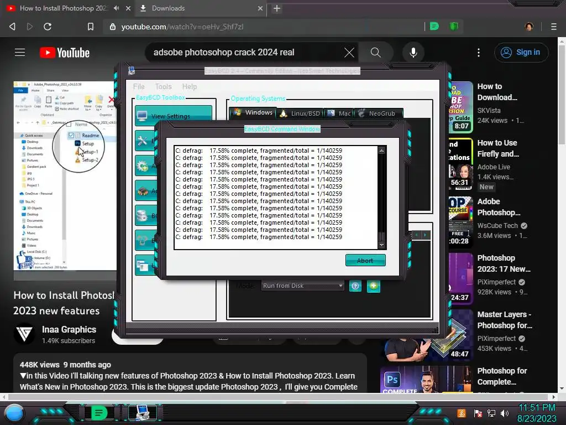Open Adobe Live Firefly video thumbnail 56:31

[x=461, y=164]
